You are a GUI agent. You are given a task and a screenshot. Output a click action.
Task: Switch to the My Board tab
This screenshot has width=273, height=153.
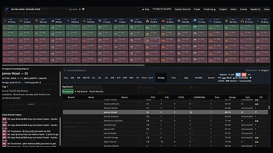point(81,92)
